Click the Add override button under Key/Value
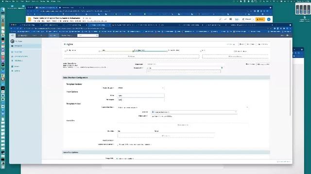Viewport: 311px width, 174px height. 166,136
